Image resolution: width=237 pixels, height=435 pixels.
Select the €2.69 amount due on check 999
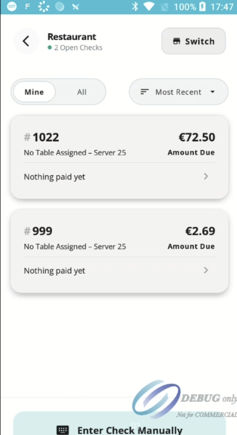point(200,231)
